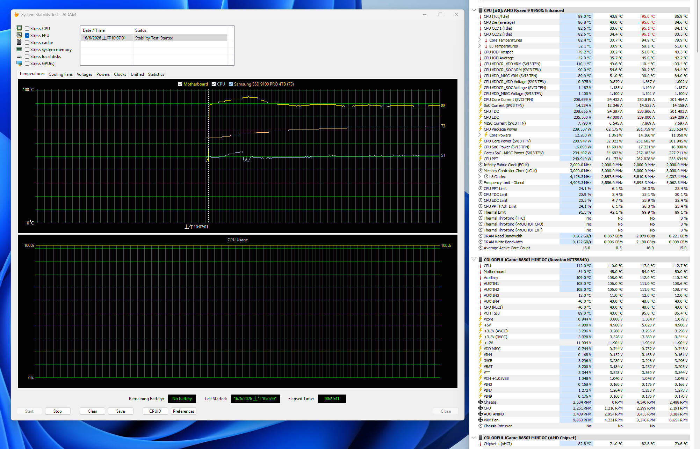This screenshot has width=700, height=449.
Task: Click the chip icon beside Nuvoton NCT5584D header
Action: pos(481,260)
